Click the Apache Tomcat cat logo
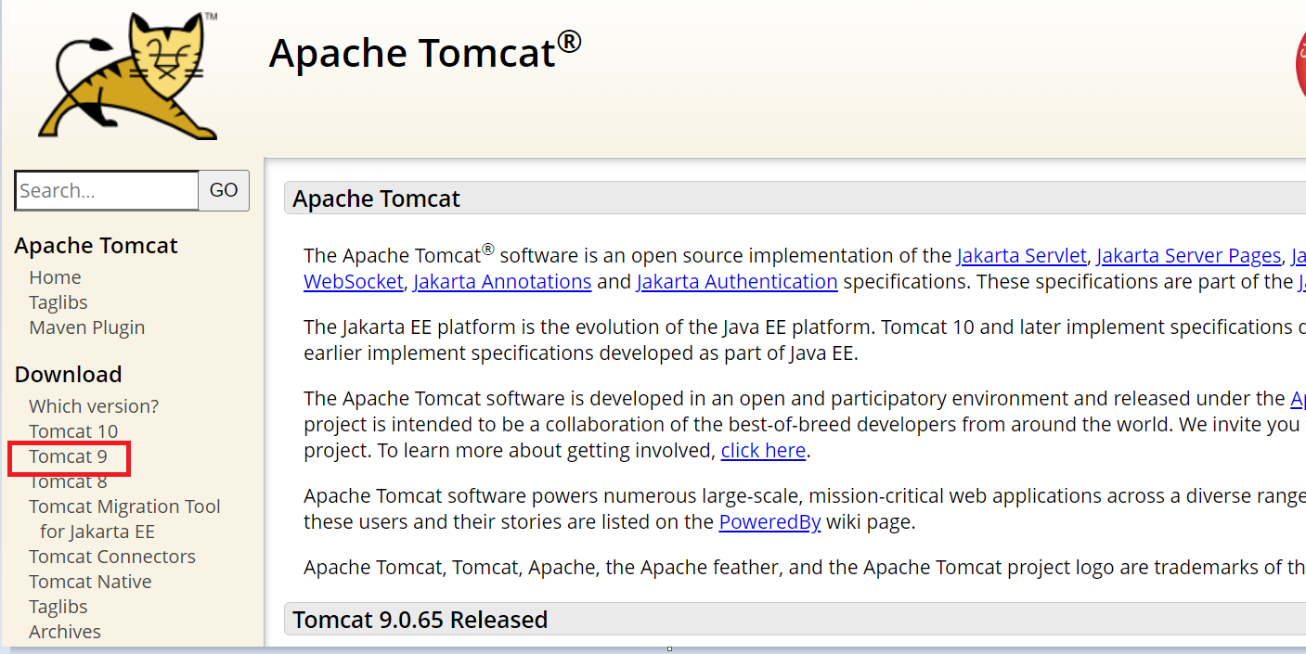The image size is (1306, 654). [128, 74]
